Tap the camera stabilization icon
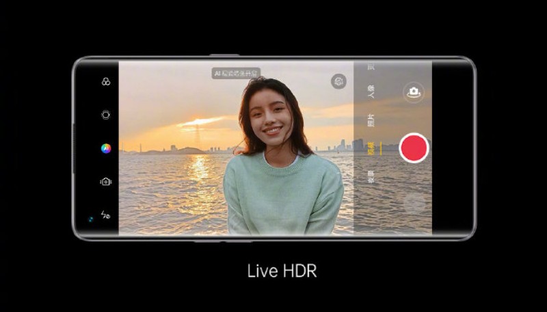 click(106, 182)
